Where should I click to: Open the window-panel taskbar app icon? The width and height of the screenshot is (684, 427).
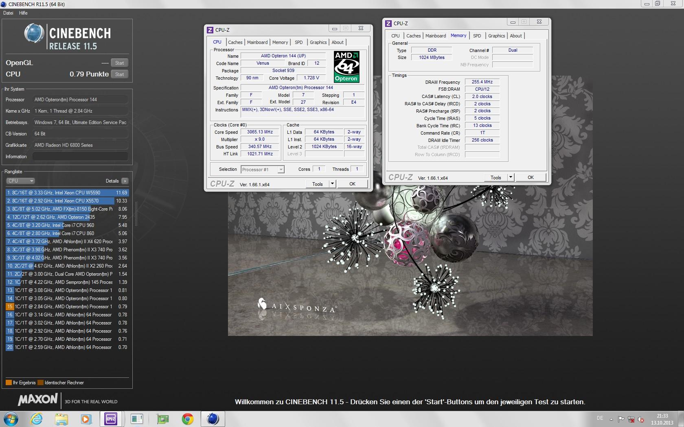click(x=137, y=419)
